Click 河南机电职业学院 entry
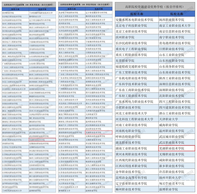197x194 pixels. [137, 131]
